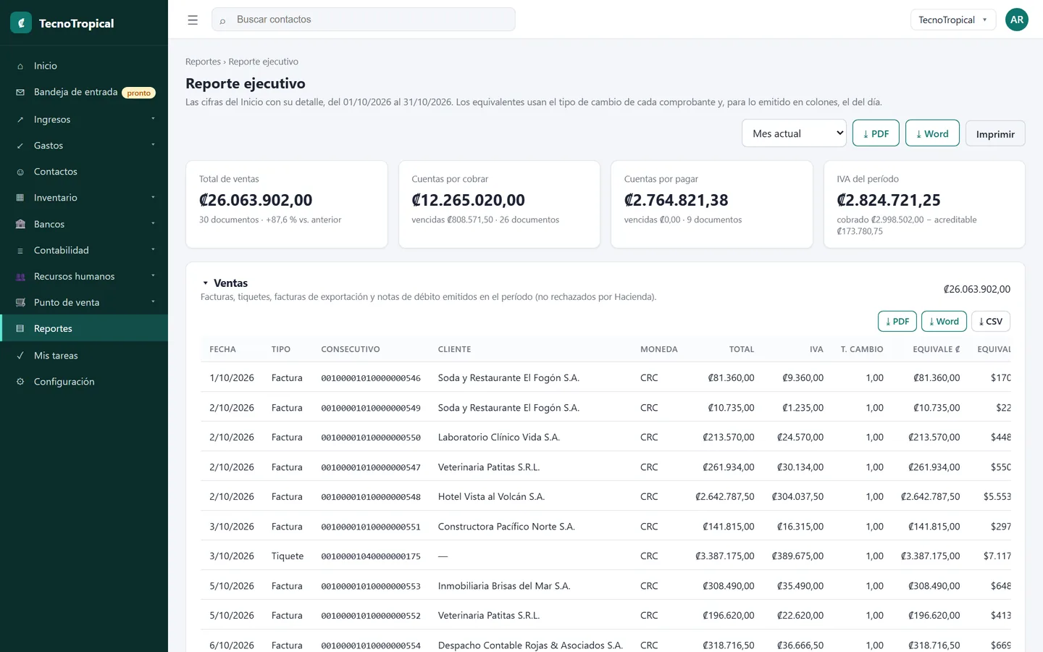Click the pronto badge beside Bandeja de entrada
The width and height of the screenshot is (1043, 652).
point(138,93)
